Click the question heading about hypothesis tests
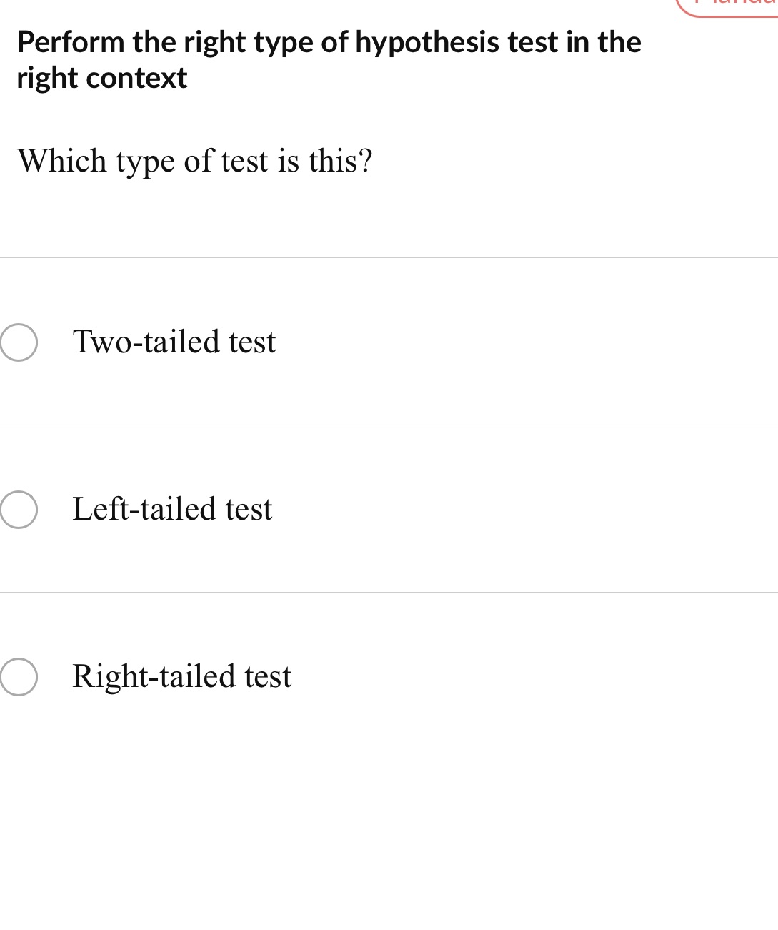This screenshot has width=778, height=930. coord(329,59)
